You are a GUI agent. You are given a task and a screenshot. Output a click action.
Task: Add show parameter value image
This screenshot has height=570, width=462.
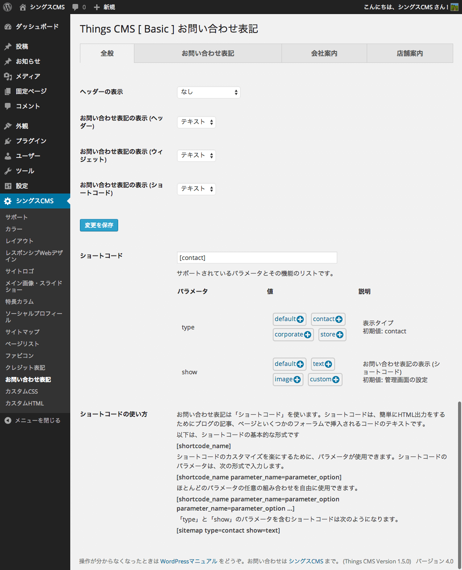(x=288, y=380)
